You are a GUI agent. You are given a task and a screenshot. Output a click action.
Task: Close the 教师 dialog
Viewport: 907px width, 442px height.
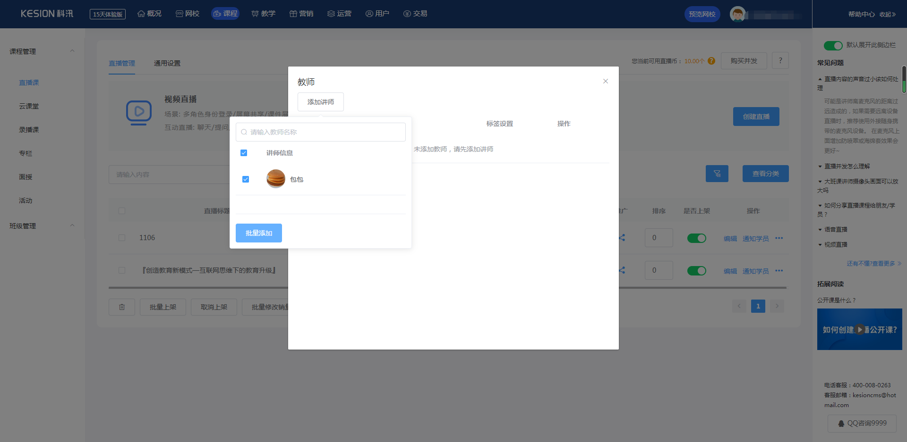[605, 81]
